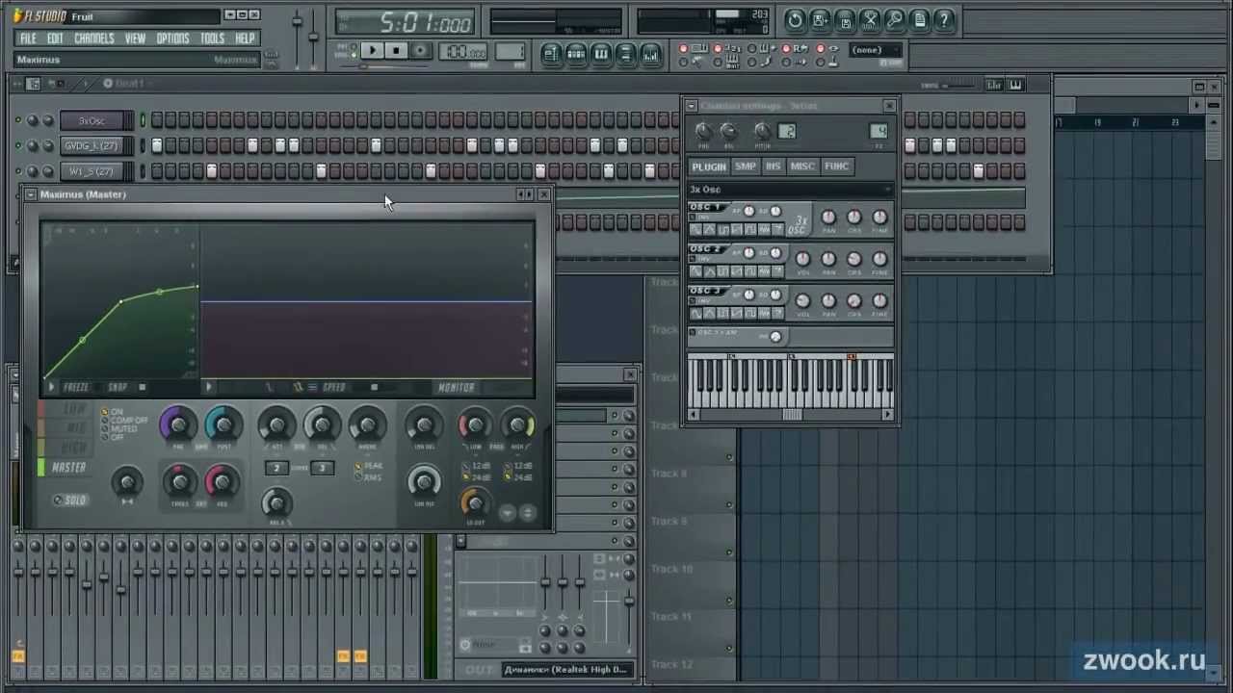The image size is (1233, 693).
Task: Click the Undo history toolbar icon
Action: coord(795,19)
